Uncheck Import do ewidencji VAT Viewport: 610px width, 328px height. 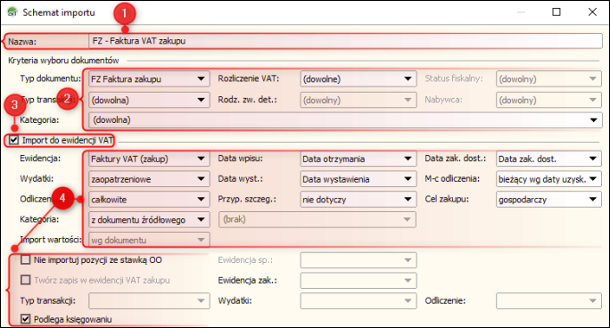13,140
